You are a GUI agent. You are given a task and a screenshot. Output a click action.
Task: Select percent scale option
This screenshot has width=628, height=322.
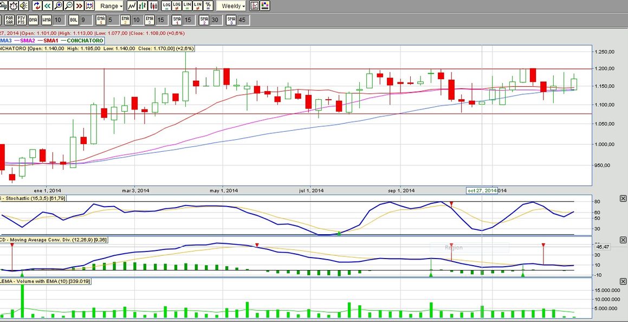tap(208, 5)
